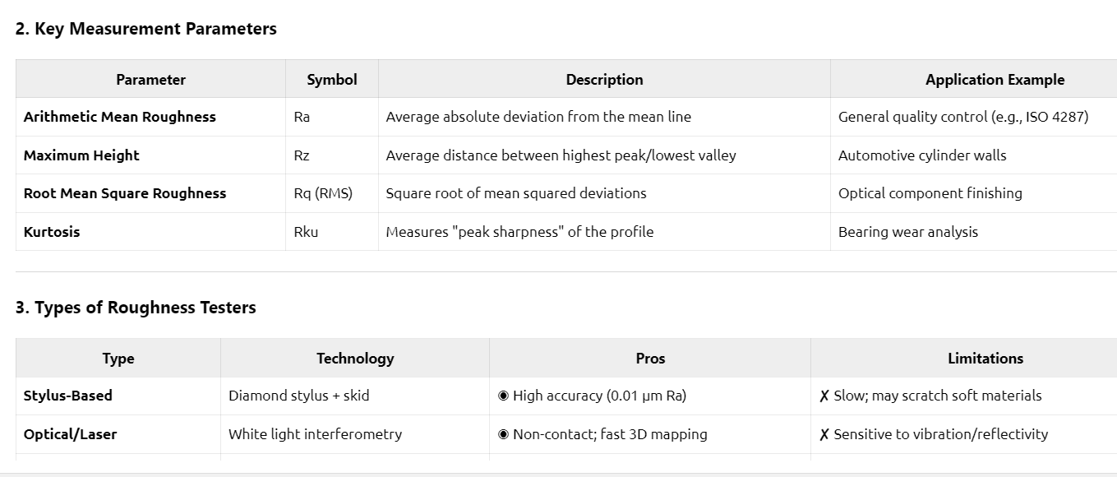The image size is (1117, 477).
Task: Click the Kurtosis row label
Action: click(52, 232)
